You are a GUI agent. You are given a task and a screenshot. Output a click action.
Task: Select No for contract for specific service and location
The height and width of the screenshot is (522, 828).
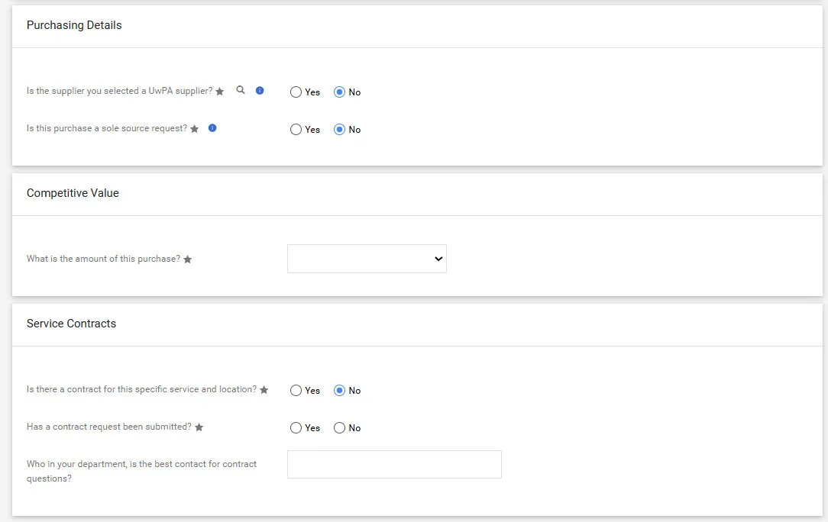(340, 390)
